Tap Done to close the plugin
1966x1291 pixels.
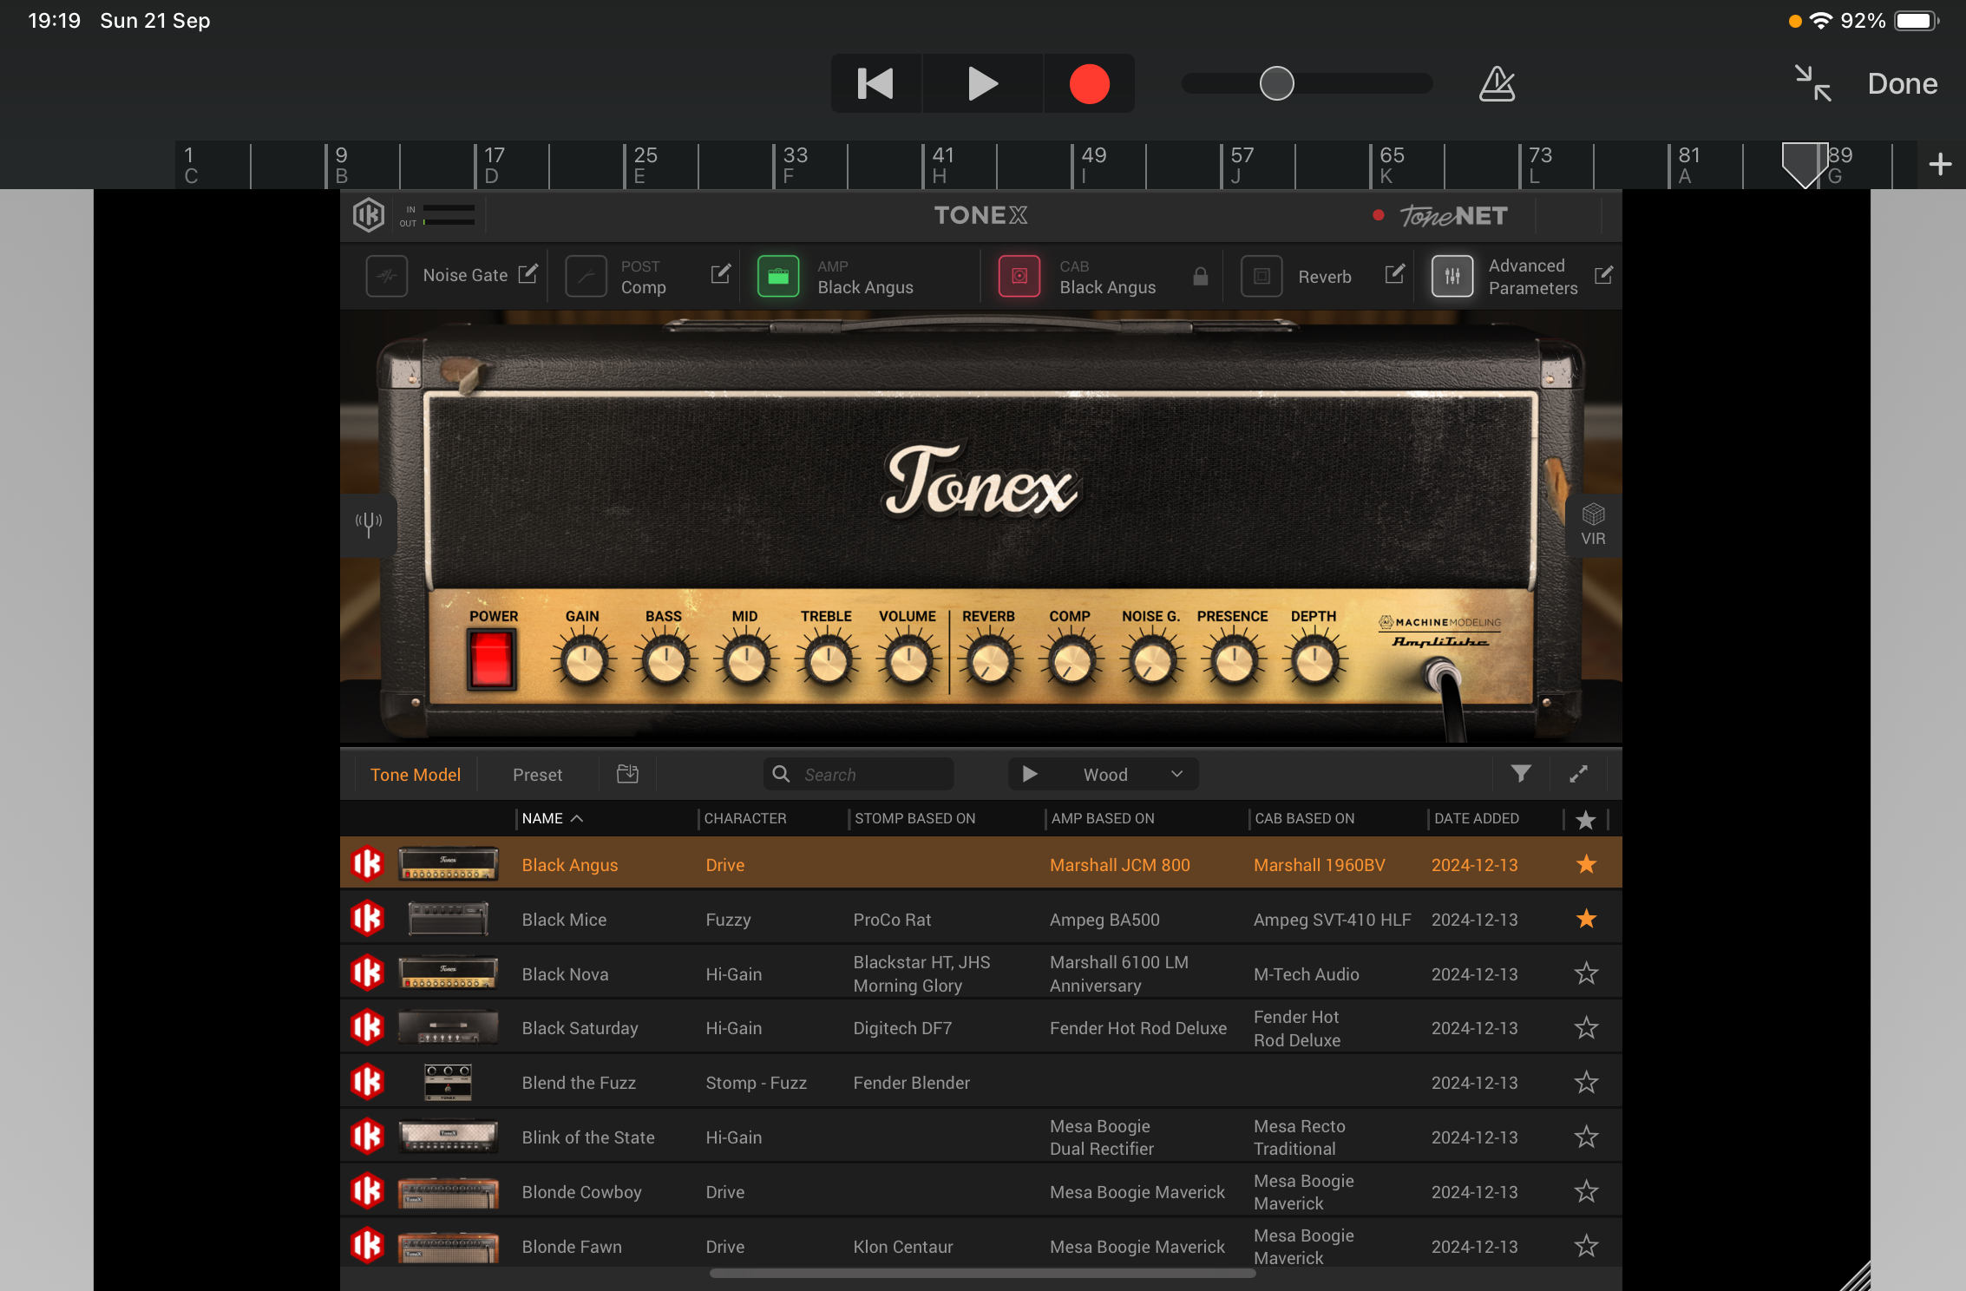coord(1902,83)
